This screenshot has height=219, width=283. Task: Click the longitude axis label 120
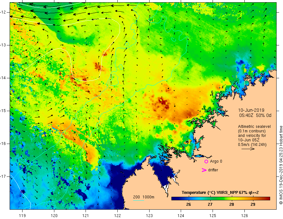[x=54, y=215]
